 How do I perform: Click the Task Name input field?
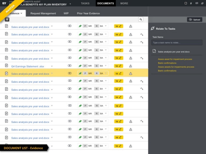[x=177, y=43]
